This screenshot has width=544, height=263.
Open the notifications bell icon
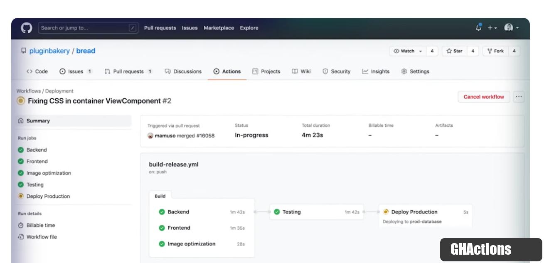pyautogui.click(x=478, y=28)
